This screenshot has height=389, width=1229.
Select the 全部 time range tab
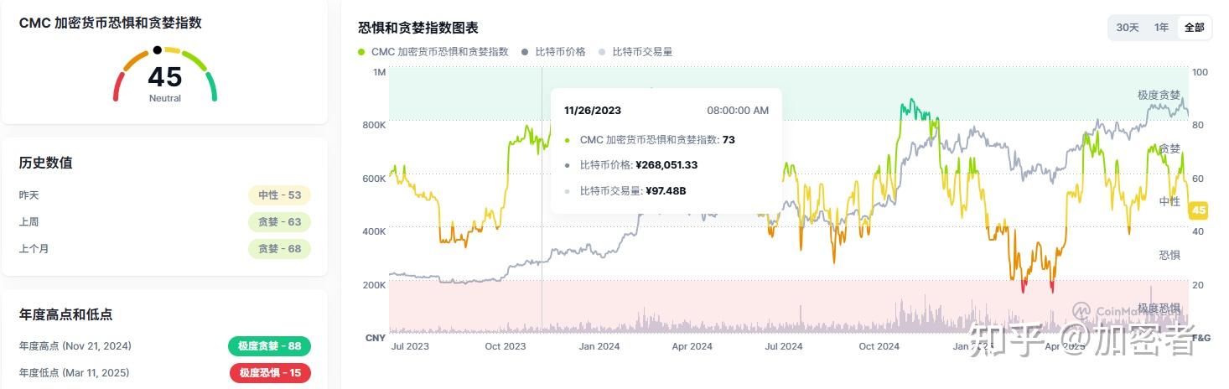[1194, 28]
